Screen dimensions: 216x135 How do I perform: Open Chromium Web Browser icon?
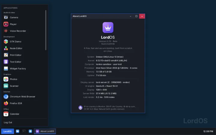pos(6,97)
